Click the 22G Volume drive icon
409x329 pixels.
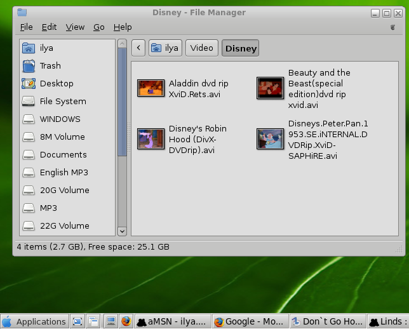coord(29,225)
